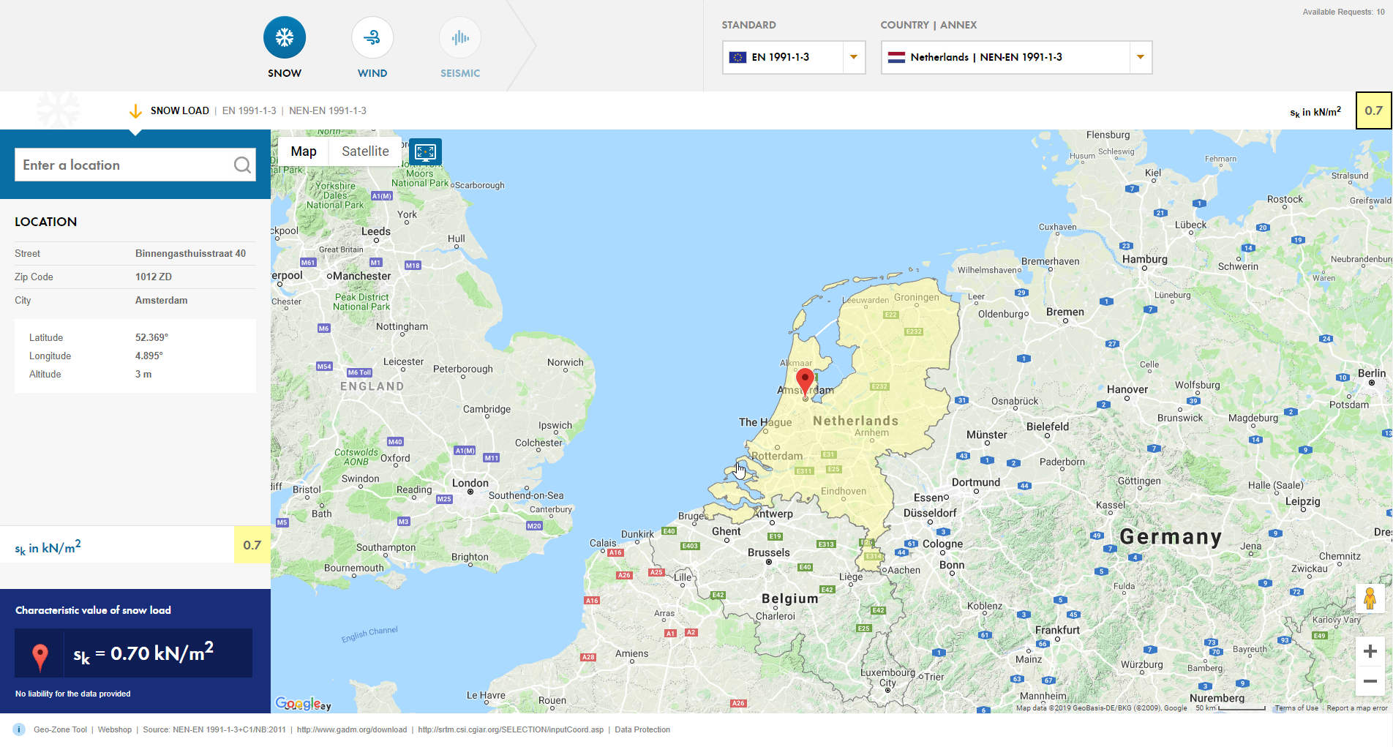
Task: Select the WIND analysis icon
Action: click(x=372, y=37)
